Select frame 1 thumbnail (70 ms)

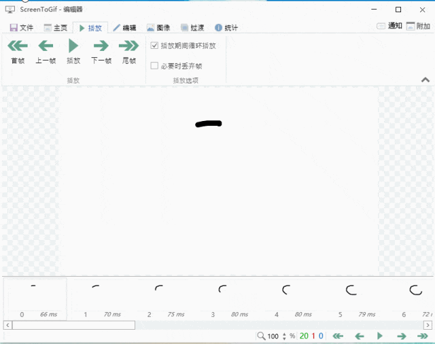pyautogui.click(x=99, y=298)
